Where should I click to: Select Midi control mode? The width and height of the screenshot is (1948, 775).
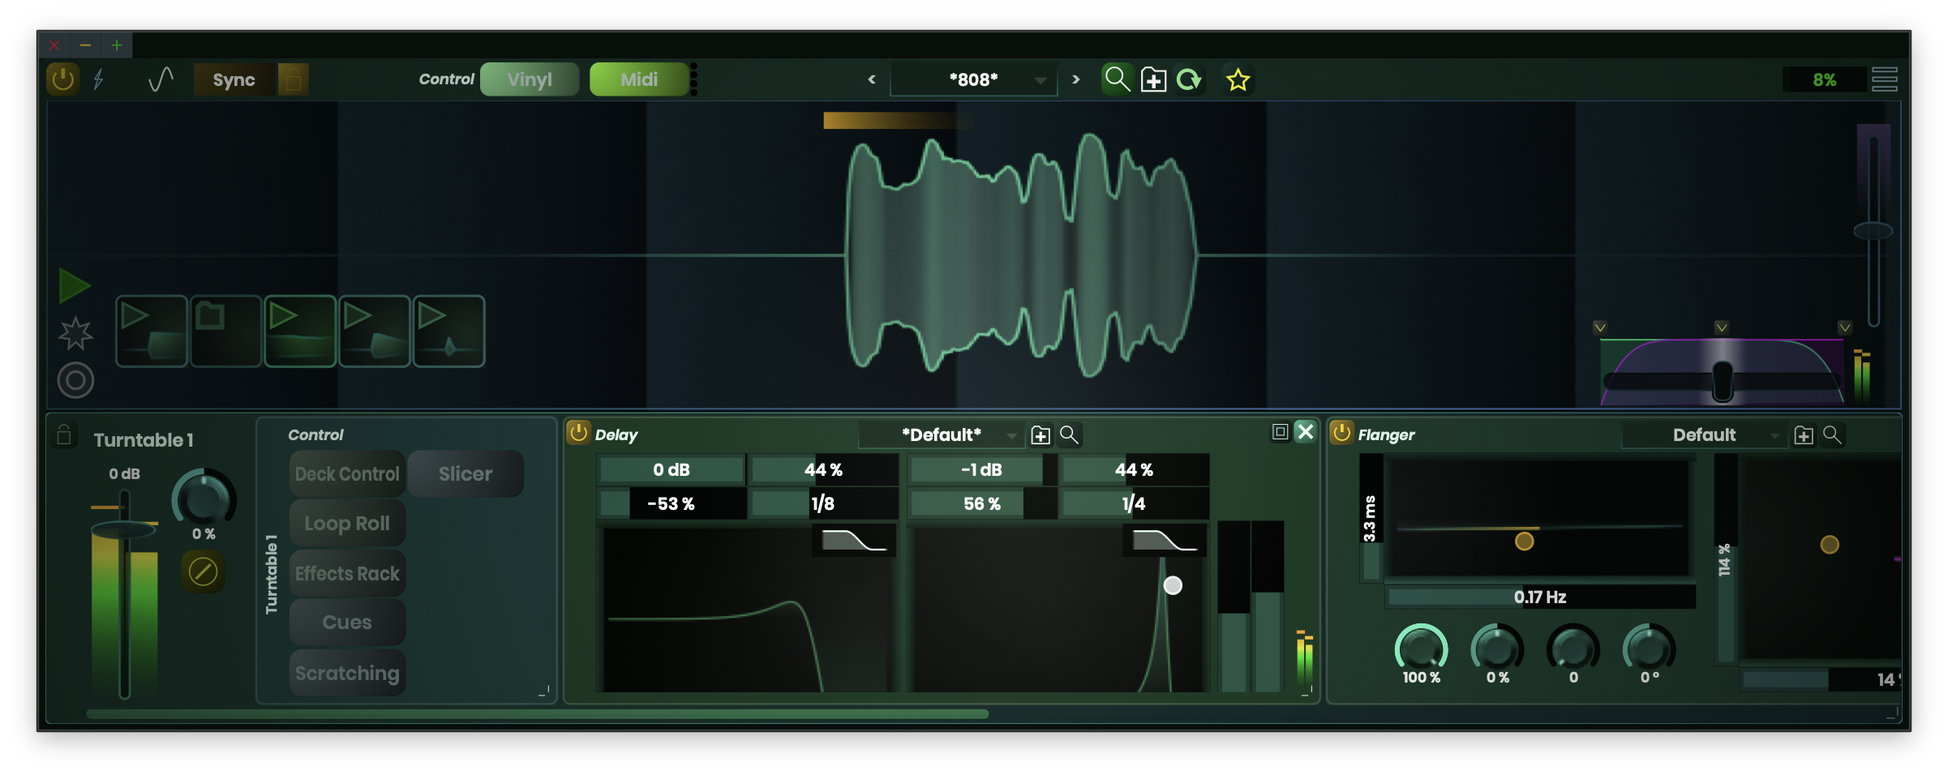[x=639, y=79]
